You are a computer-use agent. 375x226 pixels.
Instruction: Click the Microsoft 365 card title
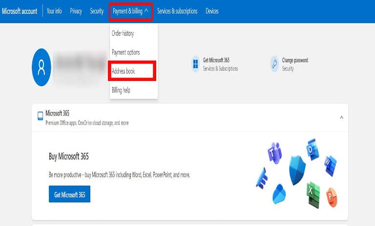tap(58, 113)
